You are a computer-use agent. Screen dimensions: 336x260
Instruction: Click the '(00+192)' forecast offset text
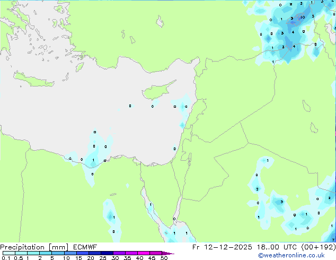pyautogui.click(x=319, y=247)
